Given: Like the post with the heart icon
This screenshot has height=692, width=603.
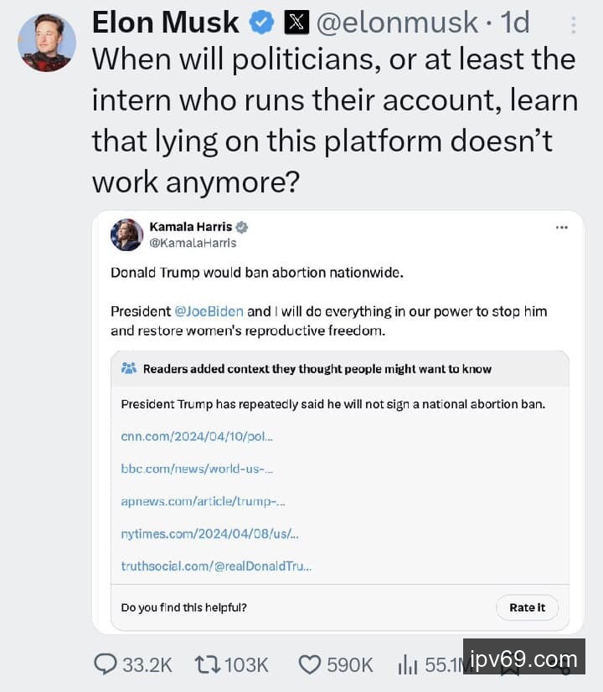Looking at the screenshot, I should coord(310,664).
